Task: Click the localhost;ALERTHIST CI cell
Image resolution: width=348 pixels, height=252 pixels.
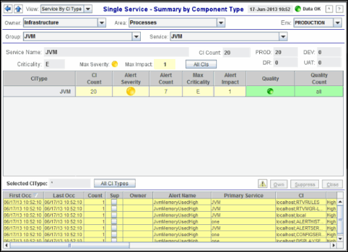Action: (301, 221)
